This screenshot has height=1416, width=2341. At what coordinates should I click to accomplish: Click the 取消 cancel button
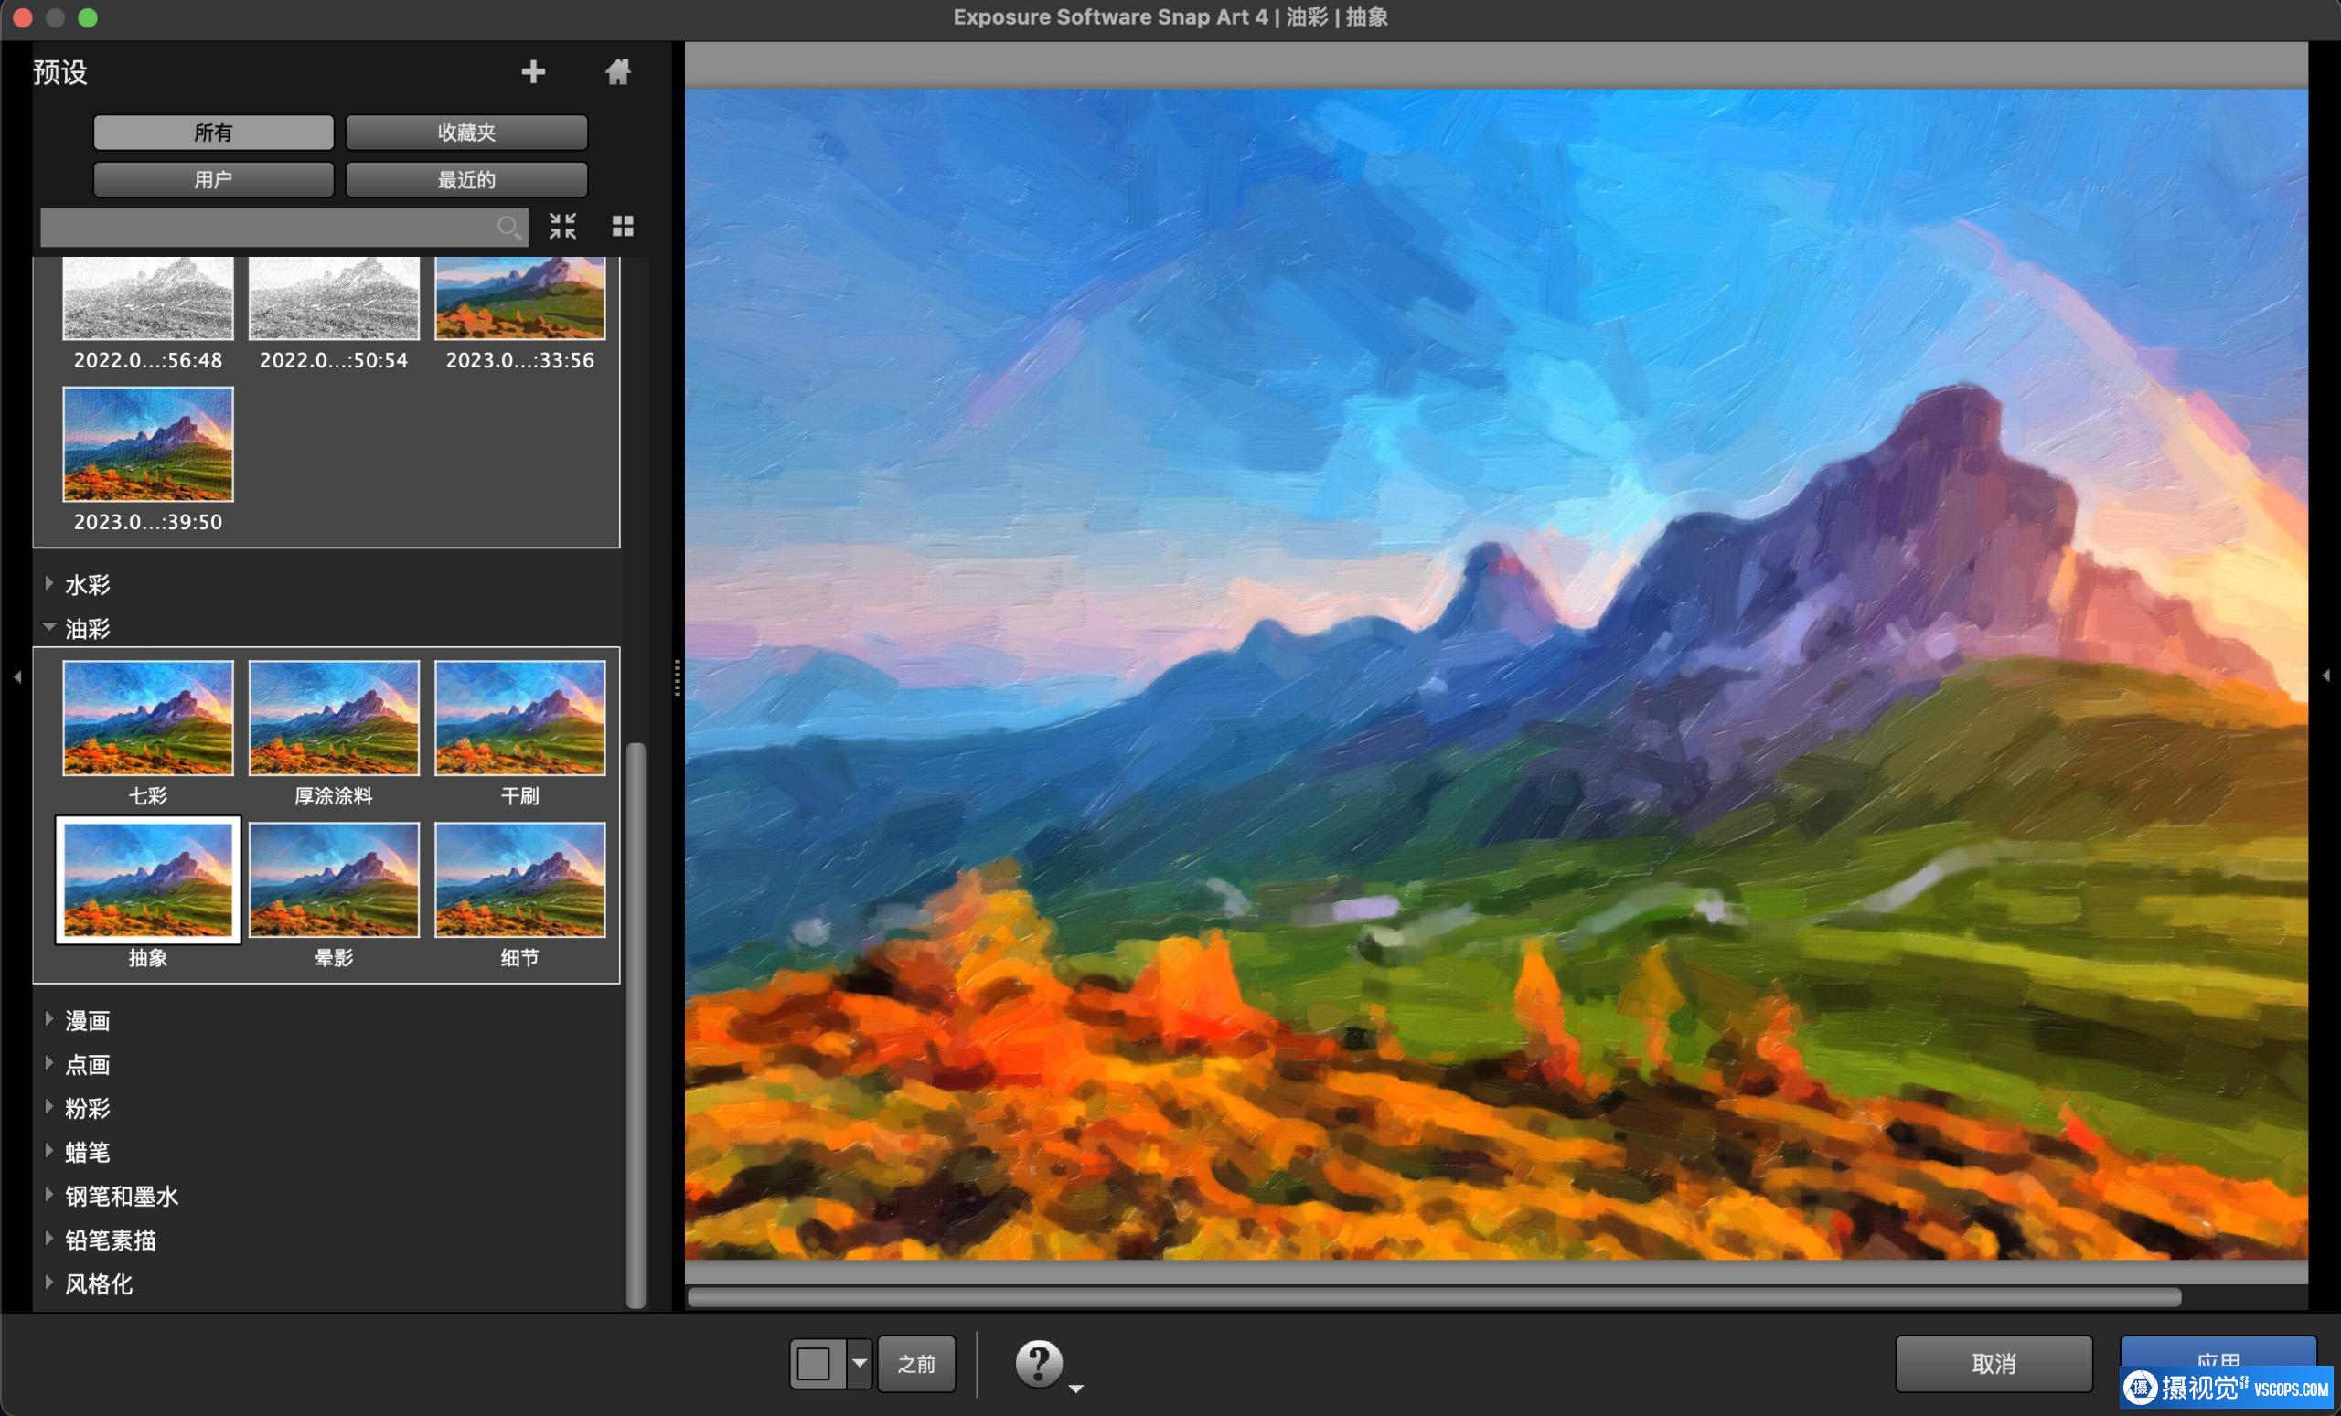click(x=1994, y=1364)
